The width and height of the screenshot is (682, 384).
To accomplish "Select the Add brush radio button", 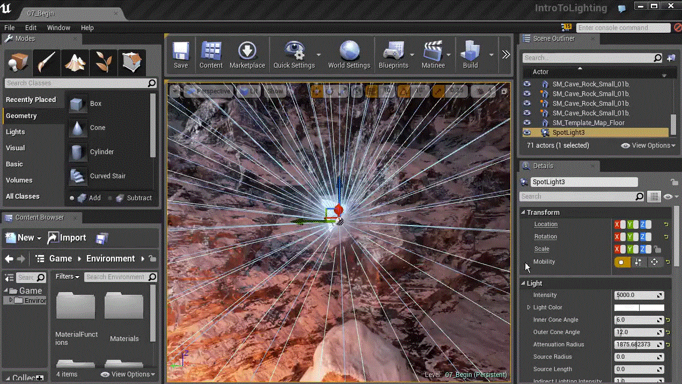I will coord(72,198).
